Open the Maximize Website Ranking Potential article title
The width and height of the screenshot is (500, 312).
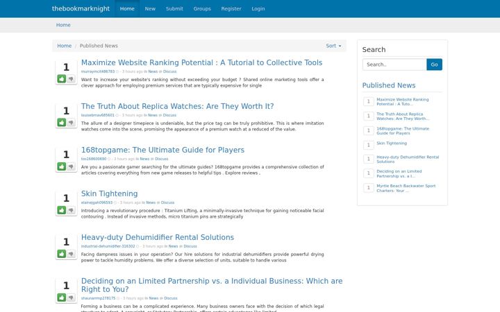pyautogui.click(x=201, y=62)
